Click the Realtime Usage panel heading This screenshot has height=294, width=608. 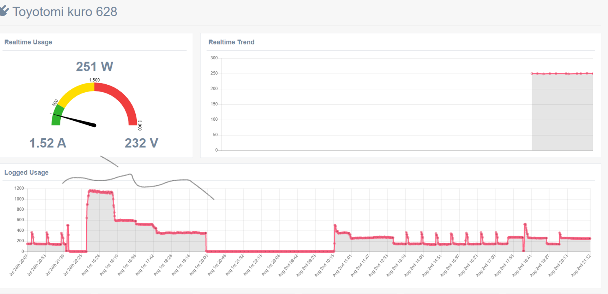28,42
